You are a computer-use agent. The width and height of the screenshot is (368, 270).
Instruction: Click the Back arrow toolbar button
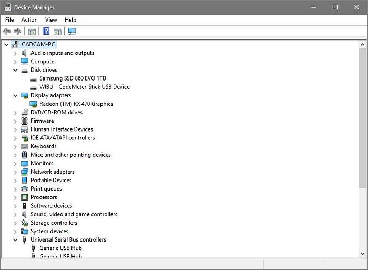pyautogui.click(x=7, y=32)
